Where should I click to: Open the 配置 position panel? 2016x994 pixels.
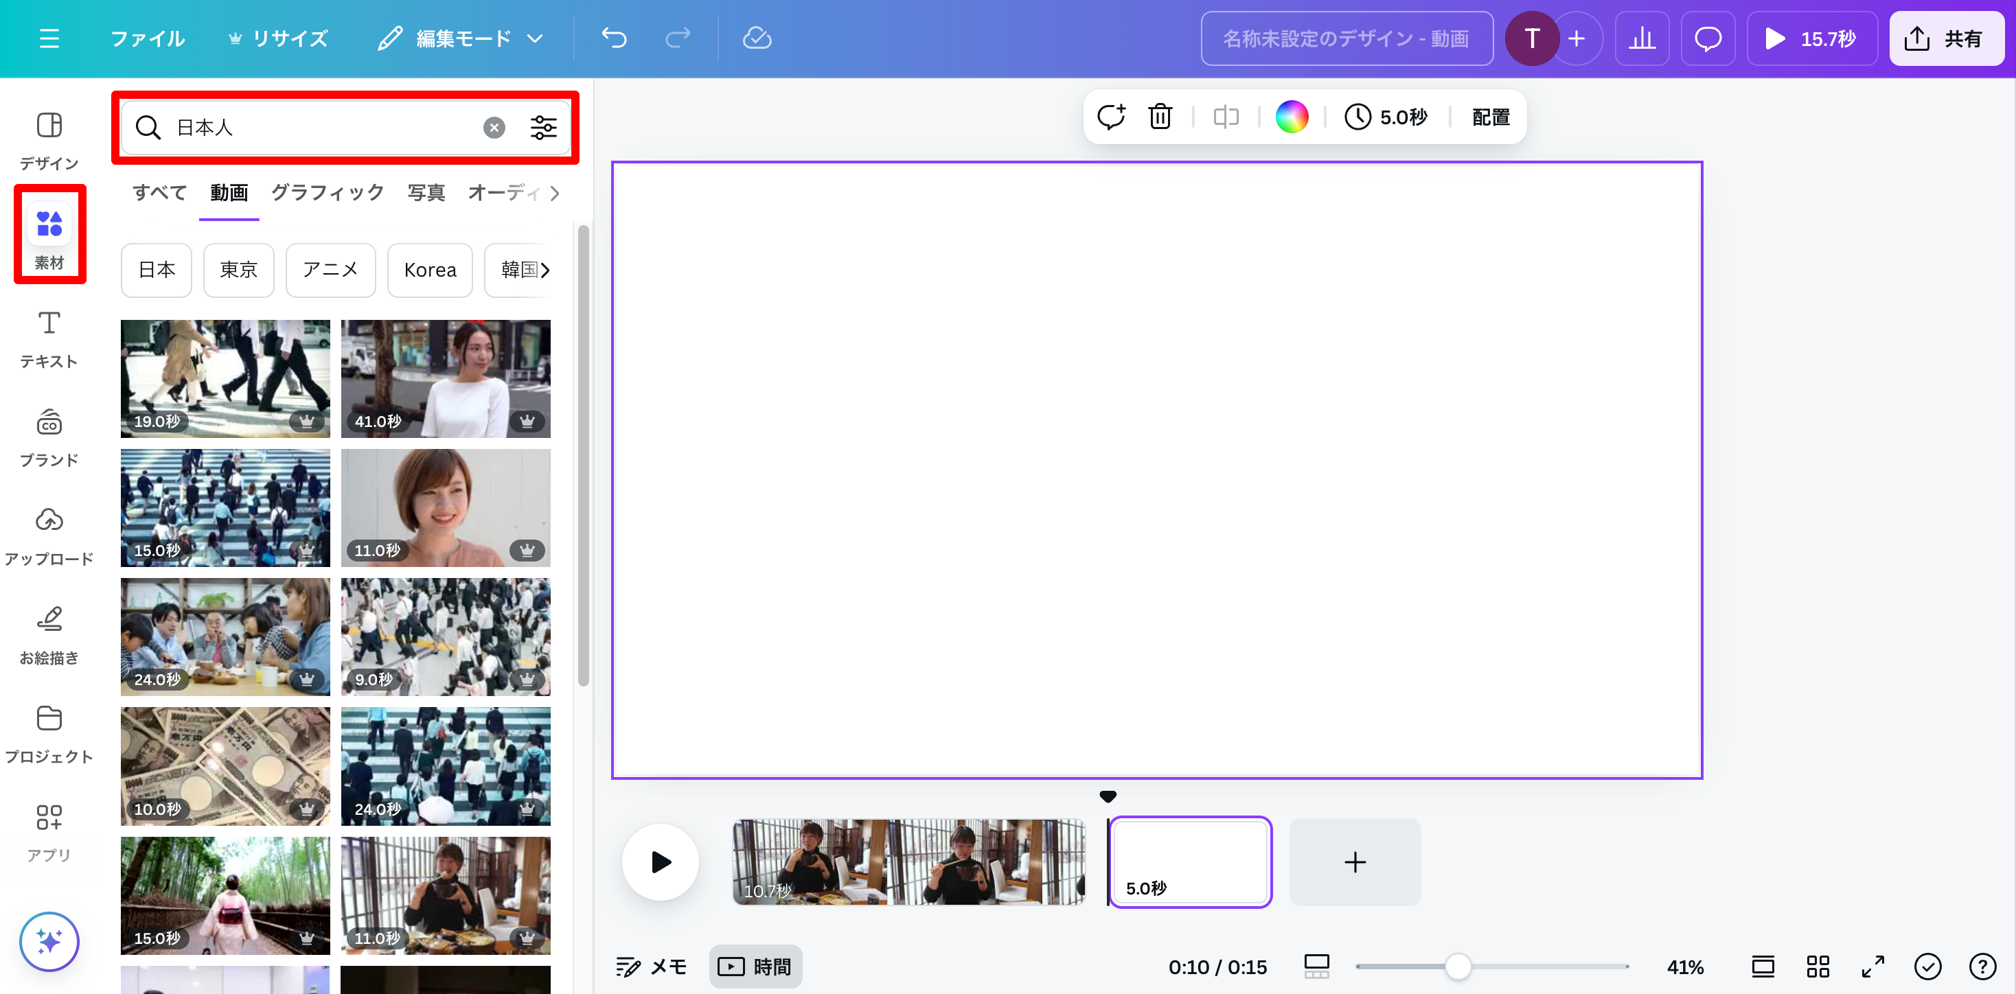1490,117
